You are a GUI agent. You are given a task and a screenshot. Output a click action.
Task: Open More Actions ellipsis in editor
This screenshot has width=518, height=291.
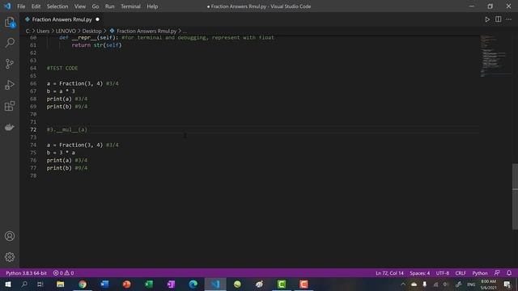tap(509, 19)
